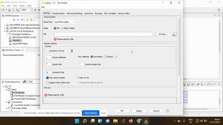The height and width of the screenshot is (125, 223).
Task: Switch to Advanced Settings tab
Action: pyautogui.click(x=74, y=14)
